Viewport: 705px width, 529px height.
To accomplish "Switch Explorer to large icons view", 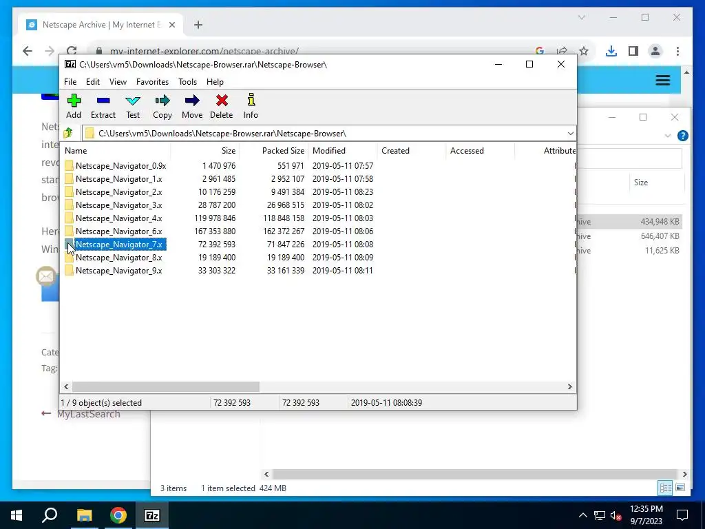I will [680, 488].
